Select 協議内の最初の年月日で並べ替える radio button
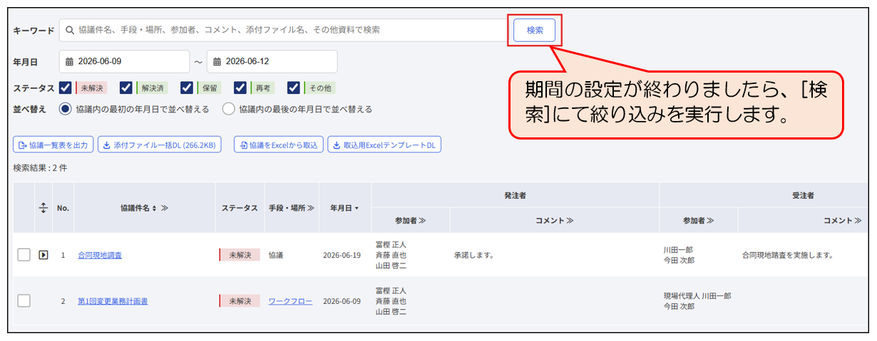Image resolution: width=877 pixels, height=341 pixels. 65,109
